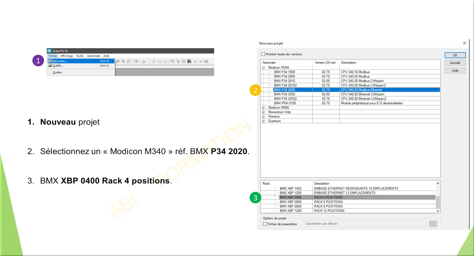The height and width of the screenshot is (256, 474).
Task: Tick the Fichier de paramètres checkbox
Action: click(265, 224)
